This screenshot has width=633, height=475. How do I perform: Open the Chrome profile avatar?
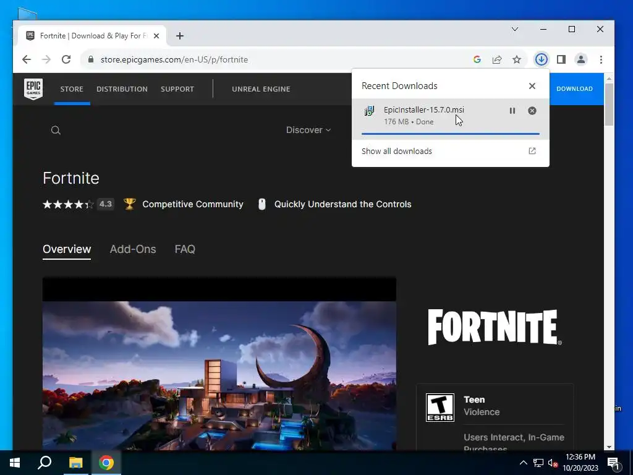tap(581, 59)
